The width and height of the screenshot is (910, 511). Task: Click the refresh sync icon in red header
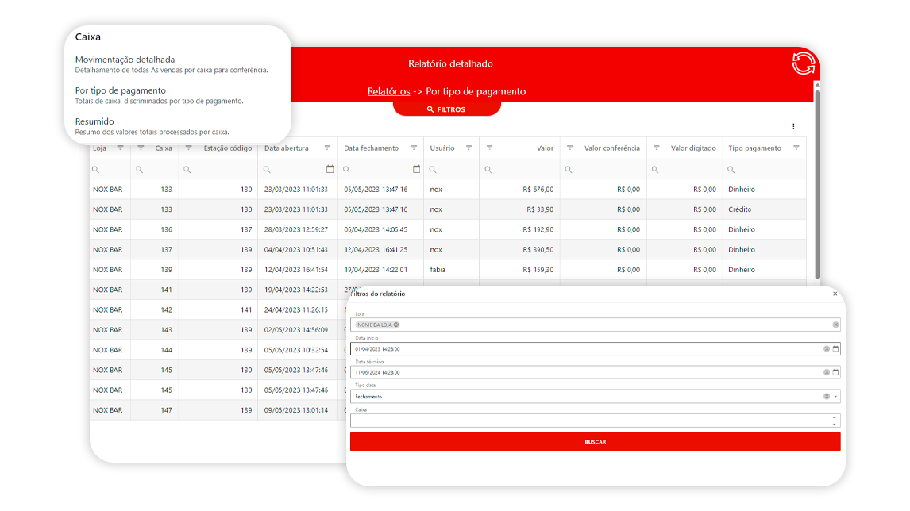click(804, 63)
